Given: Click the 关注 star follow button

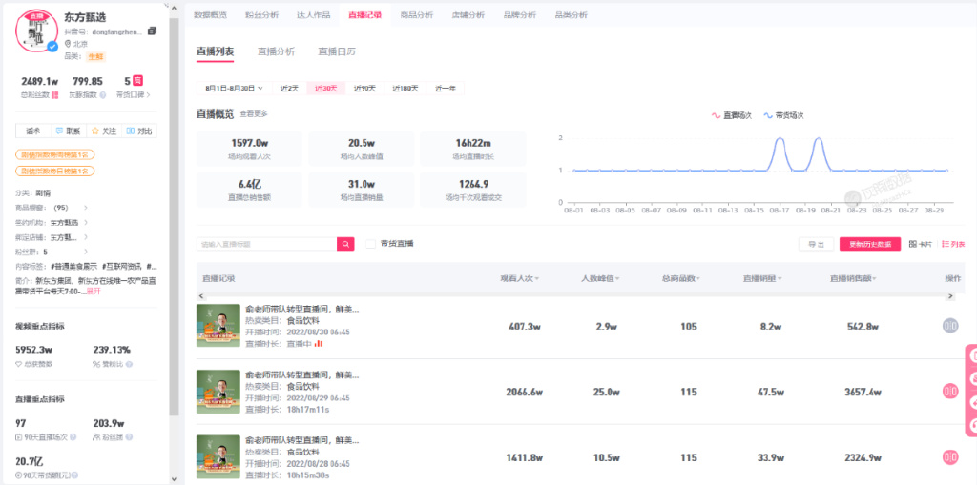Looking at the screenshot, I should pyautogui.click(x=104, y=131).
